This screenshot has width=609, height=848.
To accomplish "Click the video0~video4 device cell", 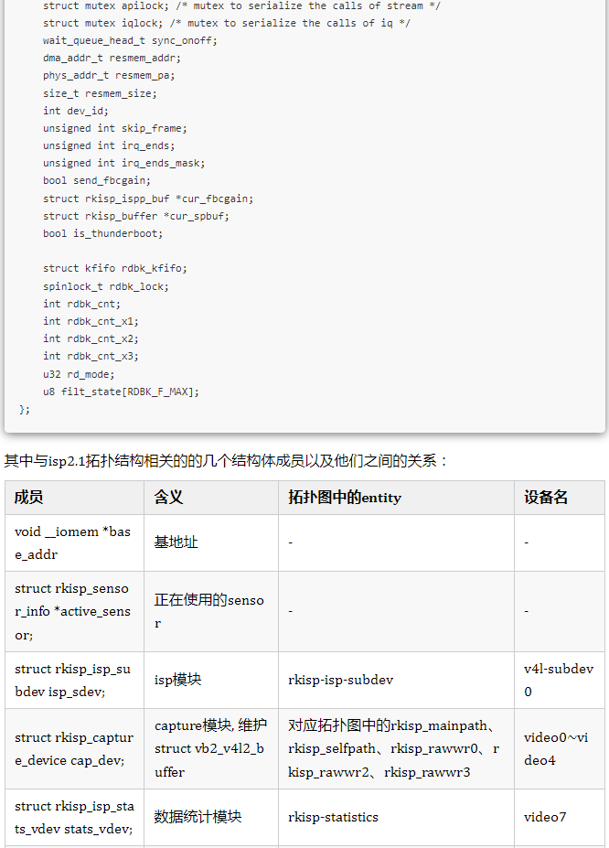I will [556, 748].
